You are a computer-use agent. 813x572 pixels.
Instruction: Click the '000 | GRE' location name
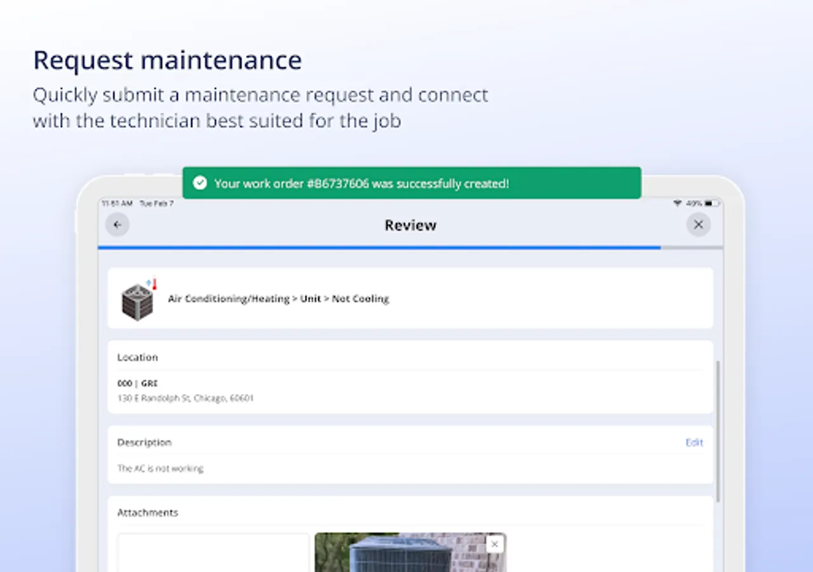tap(137, 383)
